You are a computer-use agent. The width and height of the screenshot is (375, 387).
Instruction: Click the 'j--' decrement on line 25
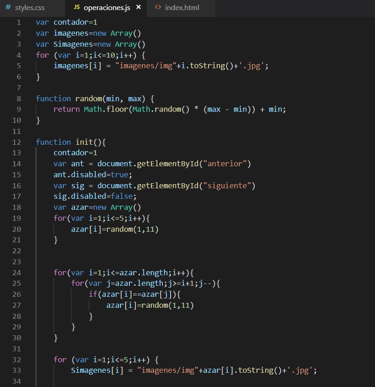pyautogui.click(x=205, y=283)
